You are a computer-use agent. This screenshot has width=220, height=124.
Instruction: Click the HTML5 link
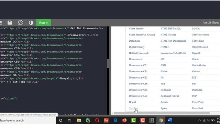[x=164, y=47]
